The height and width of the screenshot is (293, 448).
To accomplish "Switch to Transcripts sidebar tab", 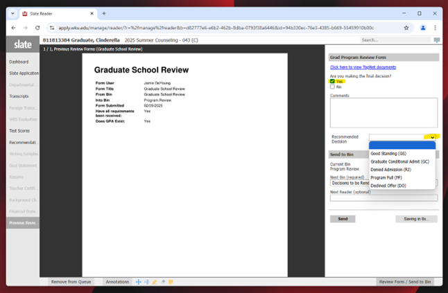I will pyautogui.click(x=19, y=96).
